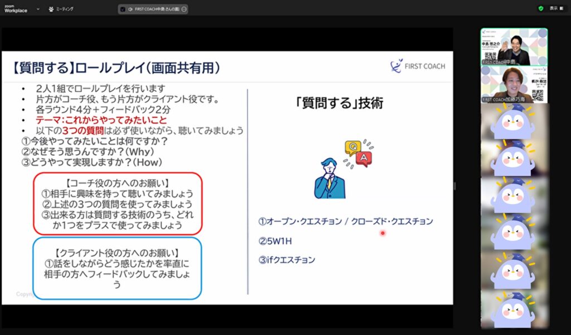Select the video tile below the active speaker
Screen dimensions: 571x335
point(514,85)
